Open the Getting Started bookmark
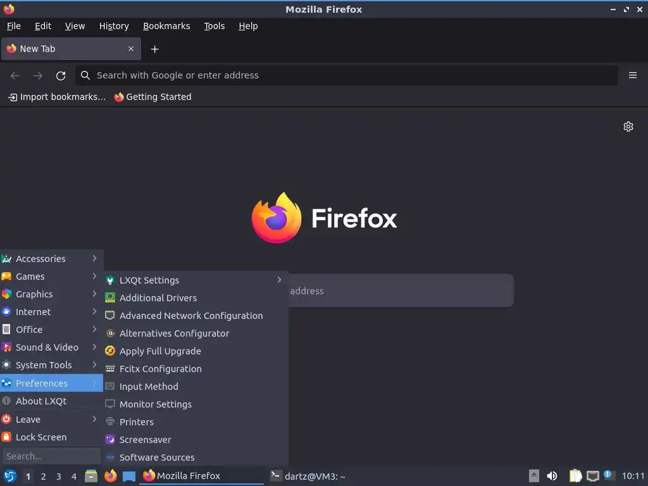648x486 pixels. (153, 97)
